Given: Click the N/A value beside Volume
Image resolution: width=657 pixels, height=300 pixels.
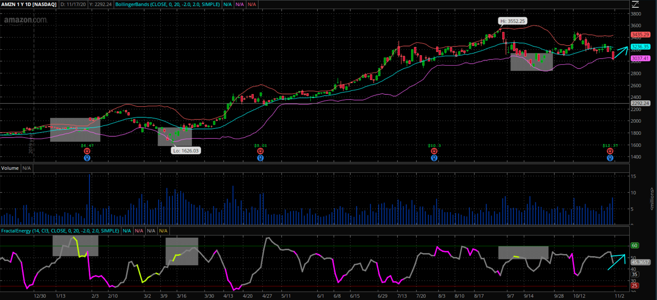Looking at the screenshot, I should (x=27, y=168).
